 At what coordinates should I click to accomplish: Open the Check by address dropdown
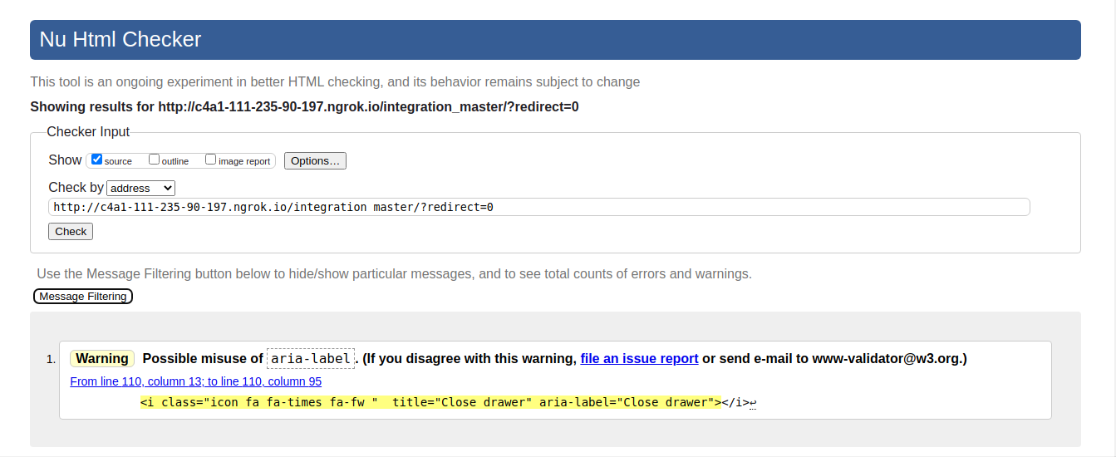pos(141,188)
